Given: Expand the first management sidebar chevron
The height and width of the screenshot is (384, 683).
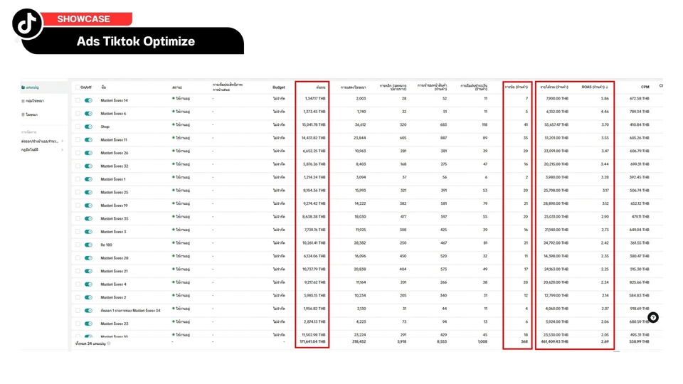Looking at the screenshot, I should click(63, 141).
